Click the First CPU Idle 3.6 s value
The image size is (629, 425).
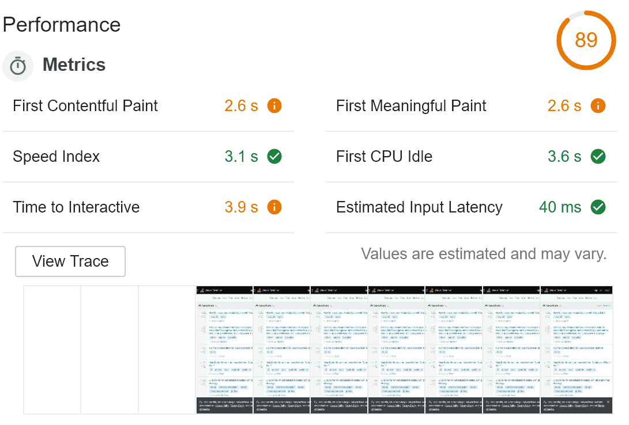[x=564, y=157]
